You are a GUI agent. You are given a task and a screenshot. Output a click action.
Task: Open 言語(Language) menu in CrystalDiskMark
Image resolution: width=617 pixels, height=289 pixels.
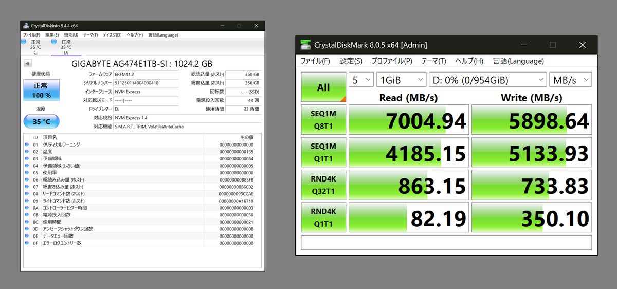coord(518,61)
